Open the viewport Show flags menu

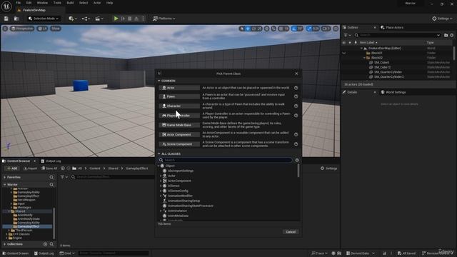[x=56, y=29]
